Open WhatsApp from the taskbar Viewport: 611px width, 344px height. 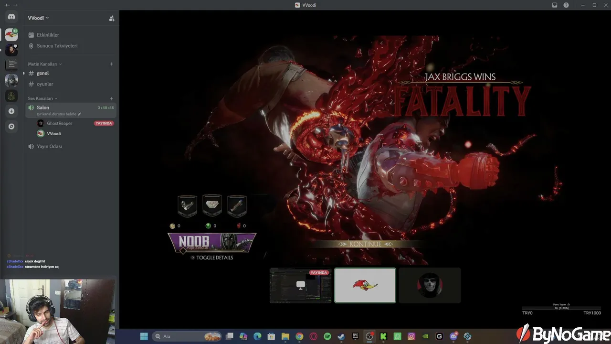(x=398, y=336)
